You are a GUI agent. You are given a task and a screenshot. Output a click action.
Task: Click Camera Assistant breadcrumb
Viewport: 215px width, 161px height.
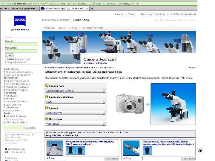(55, 68)
